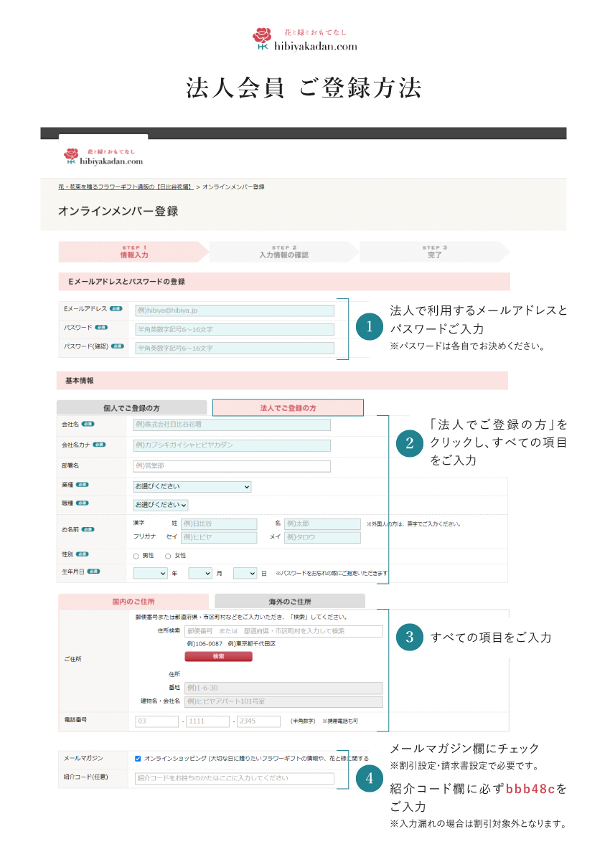
Task: Open the 日比谷花壇 breadcrumb link
Action: pos(125,187)
